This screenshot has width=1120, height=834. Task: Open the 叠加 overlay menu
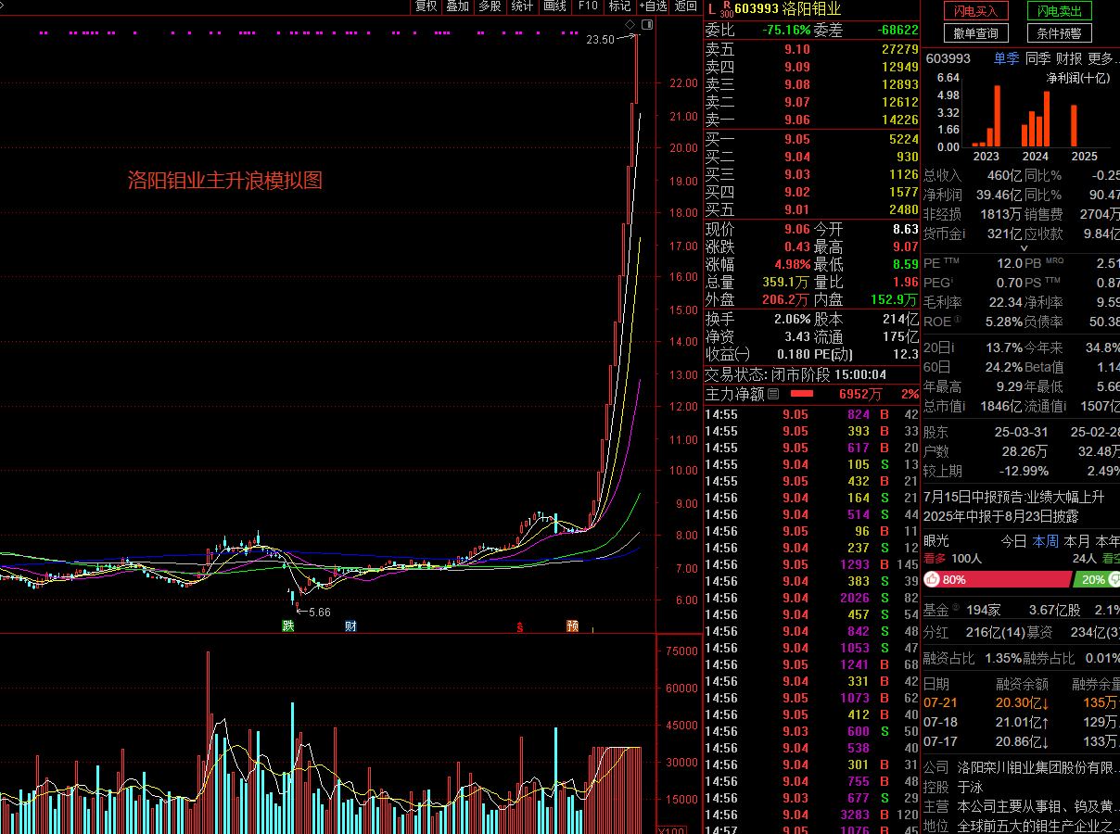[457, 6]
